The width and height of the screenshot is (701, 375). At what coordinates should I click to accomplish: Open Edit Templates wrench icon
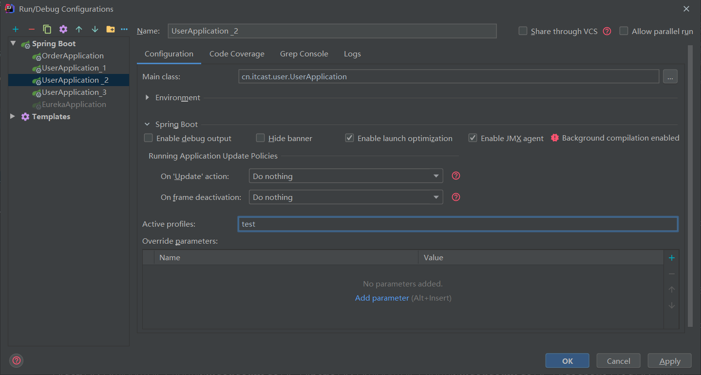[63, 29]
